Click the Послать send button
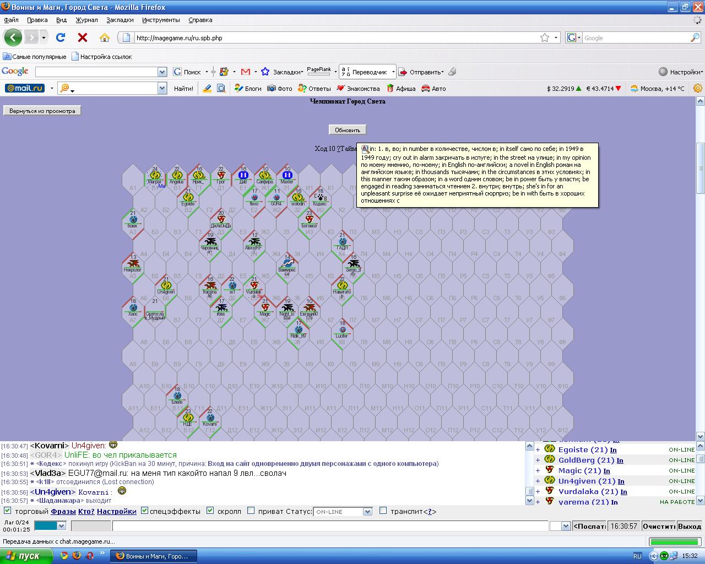 pyautogui.click(x=589, y=526)
